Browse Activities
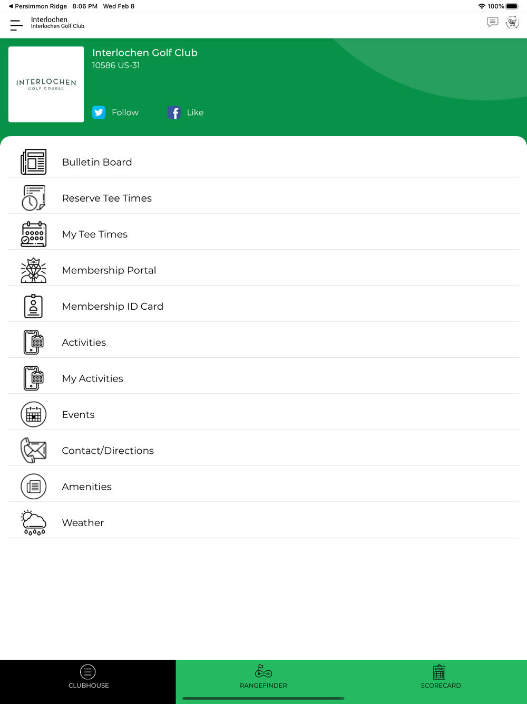 point(263,342)
